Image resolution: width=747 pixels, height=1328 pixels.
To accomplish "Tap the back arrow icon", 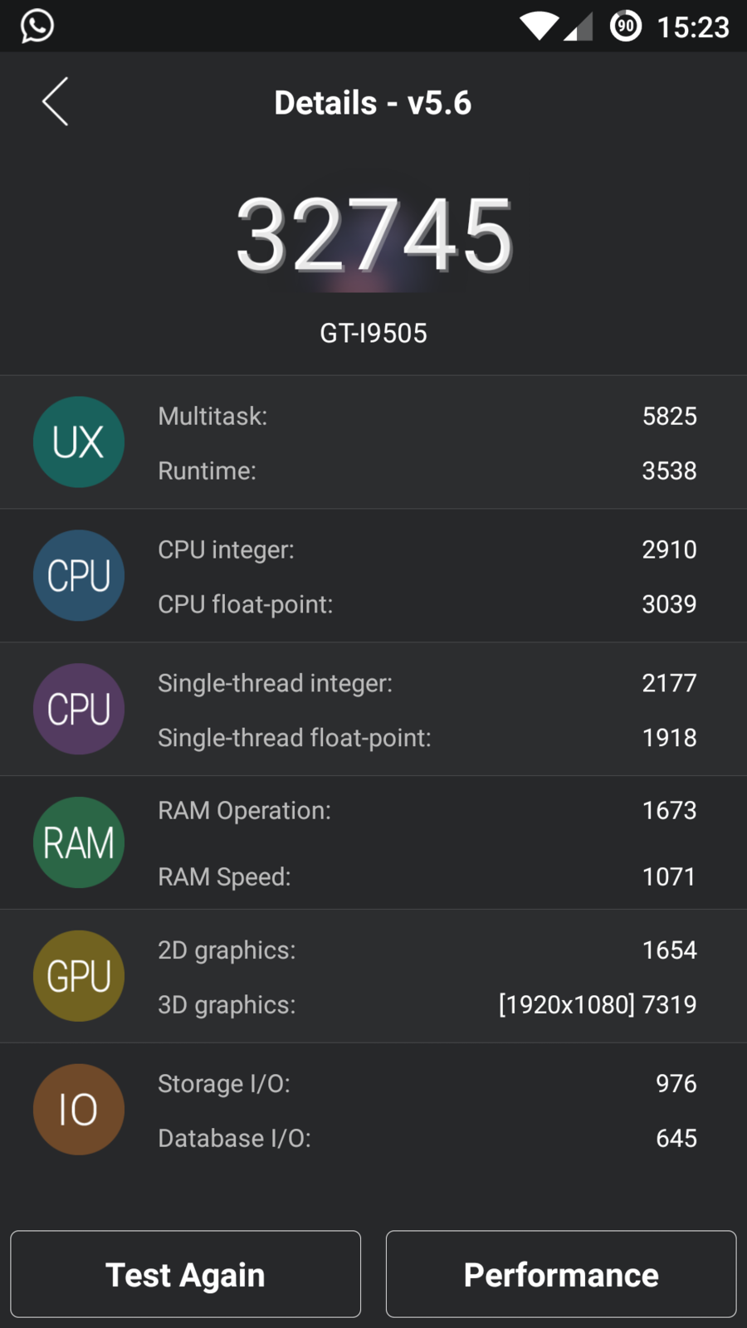I will [55, 102].
